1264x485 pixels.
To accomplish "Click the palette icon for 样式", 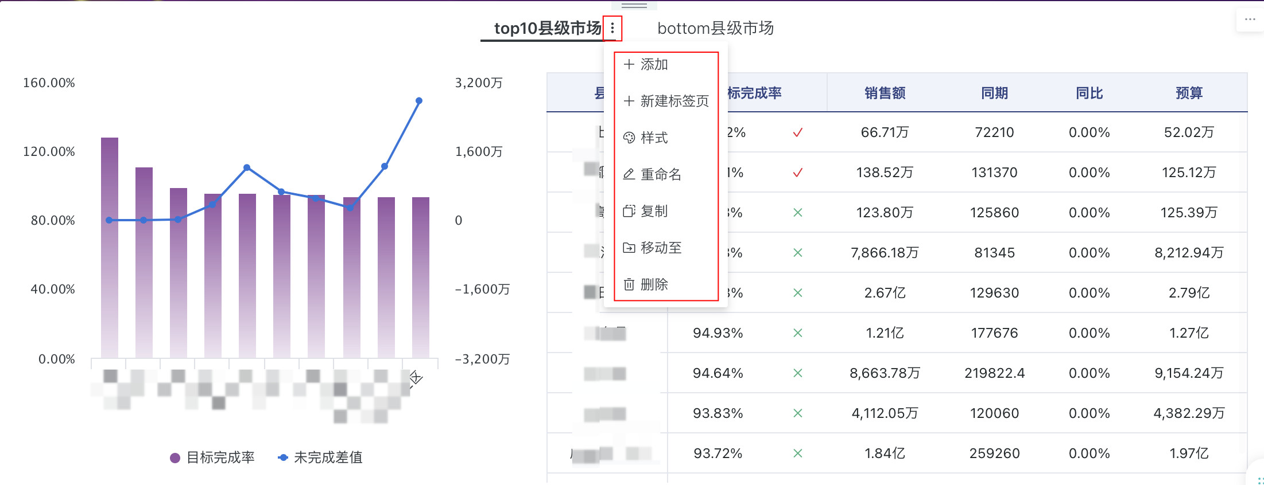I will 629,138.
